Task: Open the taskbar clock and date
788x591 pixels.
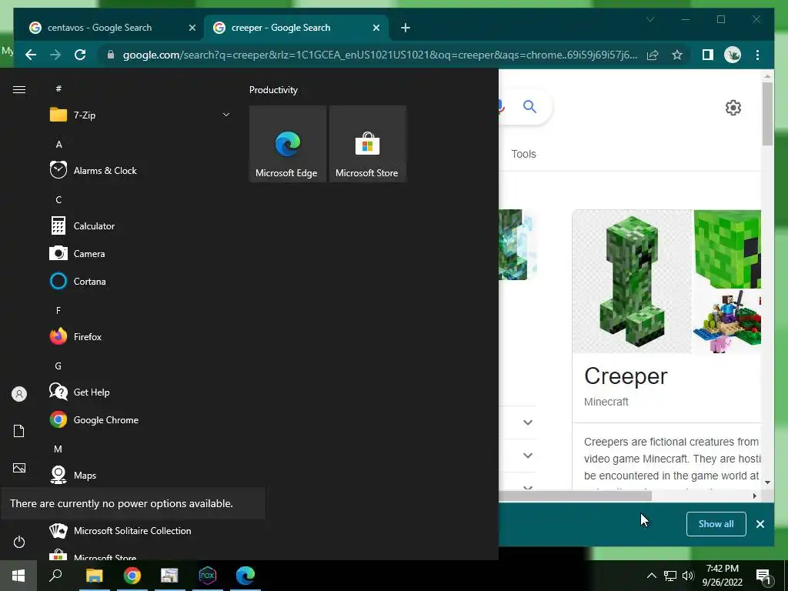Action: coord(722,576)
